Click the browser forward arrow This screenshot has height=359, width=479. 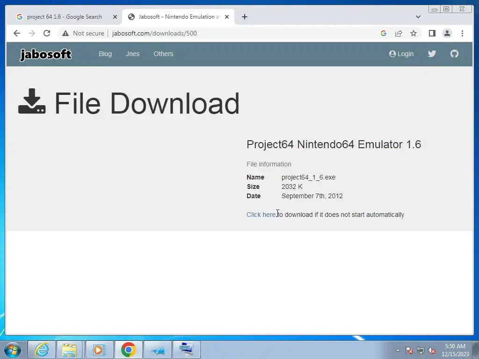[32, 33]
